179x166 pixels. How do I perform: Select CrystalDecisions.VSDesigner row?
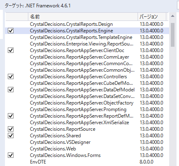pos(87,142)
